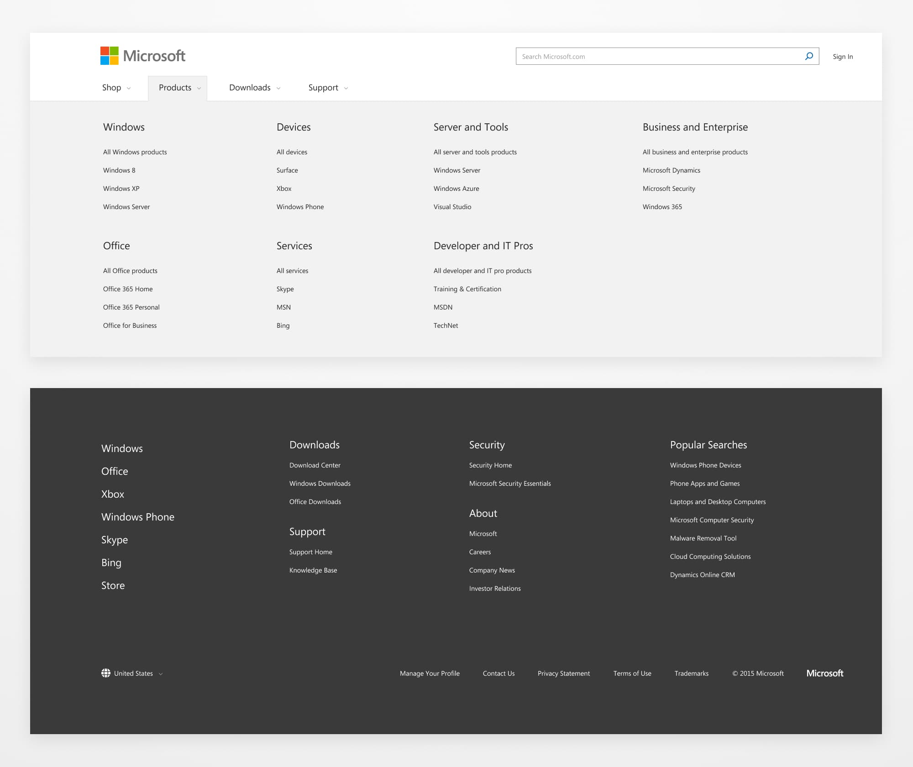The width and height of the screenshot is (913, 767).
Task: Choose Windows 8 in the Windows column
Action: click(x=119, y=170)
